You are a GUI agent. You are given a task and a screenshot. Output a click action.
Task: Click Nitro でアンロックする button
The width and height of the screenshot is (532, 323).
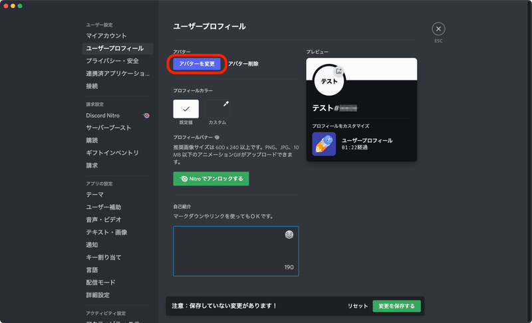(211, 179)
